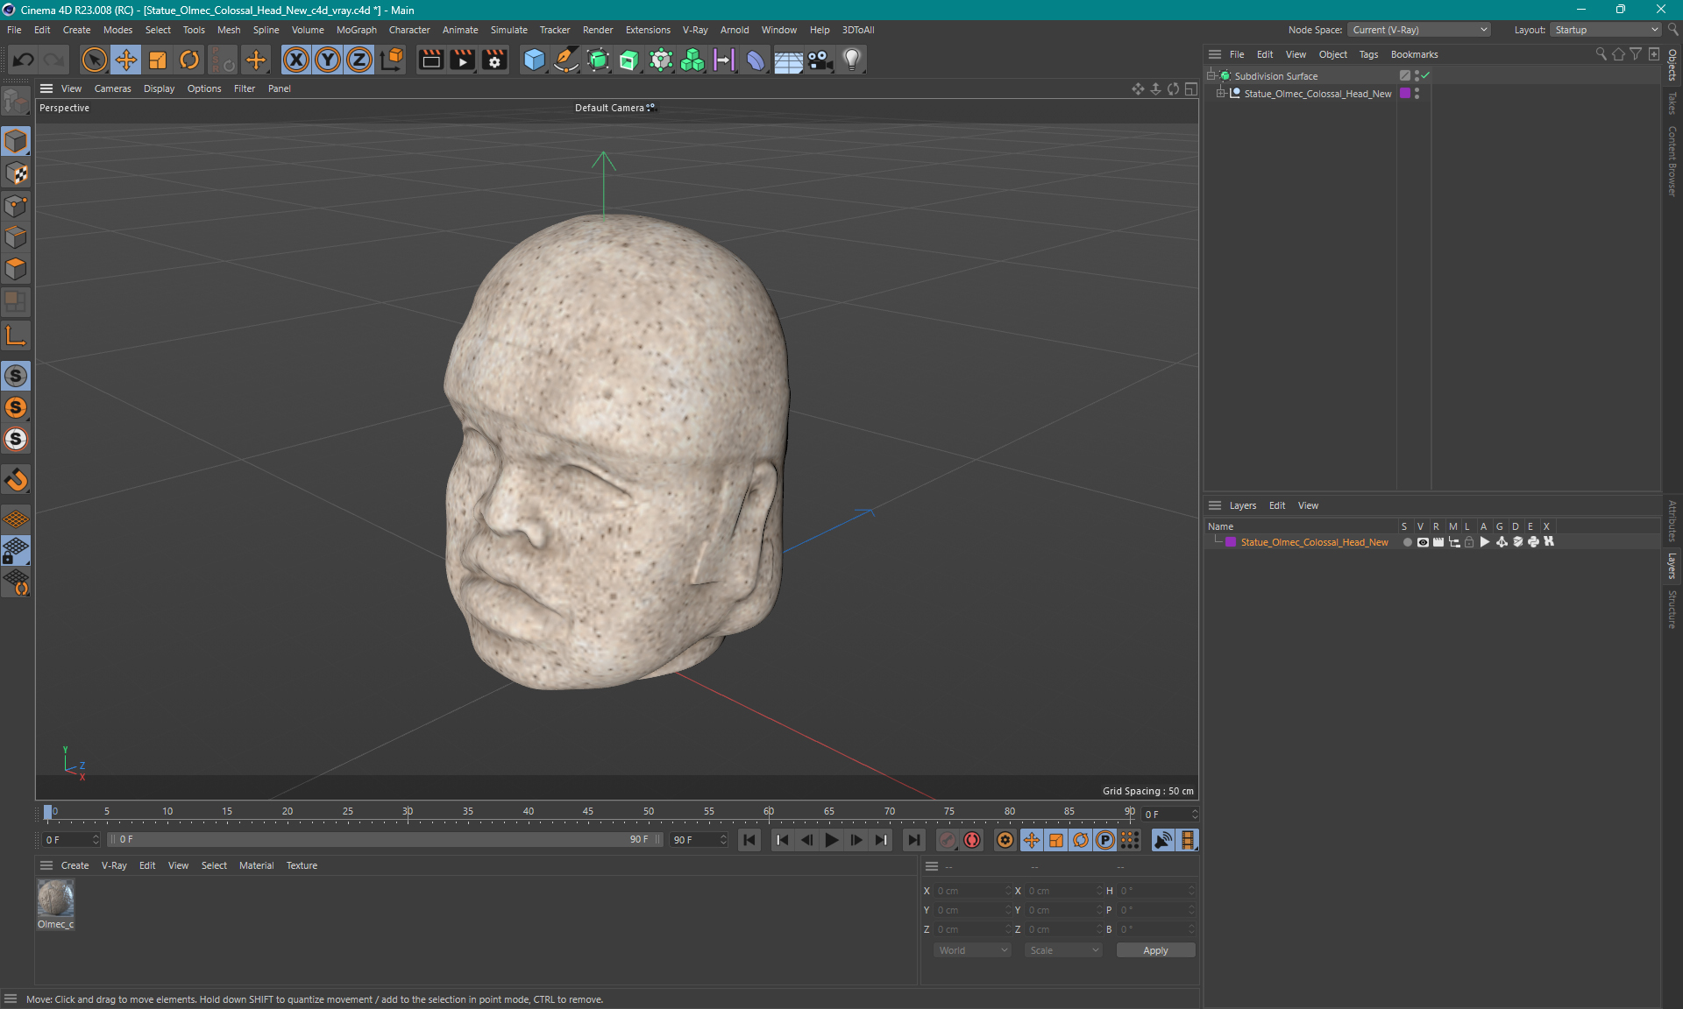This screenshot has height=1009, width=1683.
Task: Render the current view
Action: click(430, 60)
